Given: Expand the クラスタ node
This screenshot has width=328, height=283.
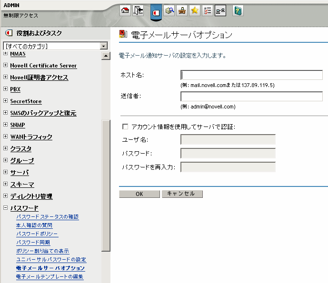Looking at the screenshot, I should (x=6, y=148).
